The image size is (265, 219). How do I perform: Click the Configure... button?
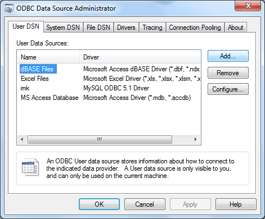pos(228,89)
